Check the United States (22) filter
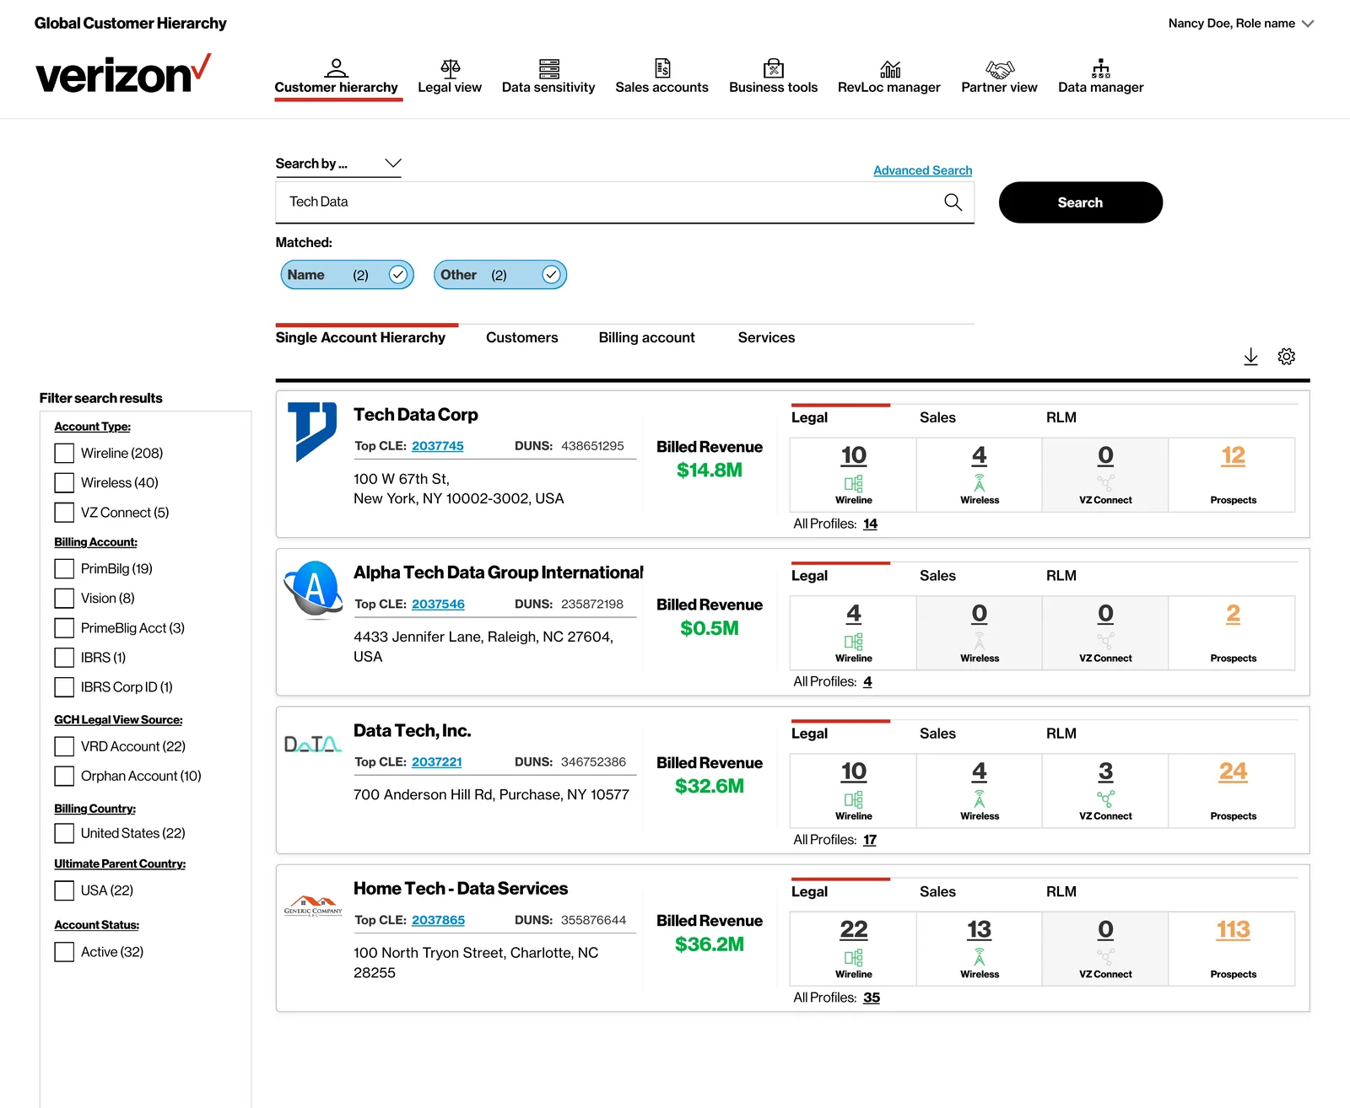This screenshot has height=1108, width=1350. (64, 834)
